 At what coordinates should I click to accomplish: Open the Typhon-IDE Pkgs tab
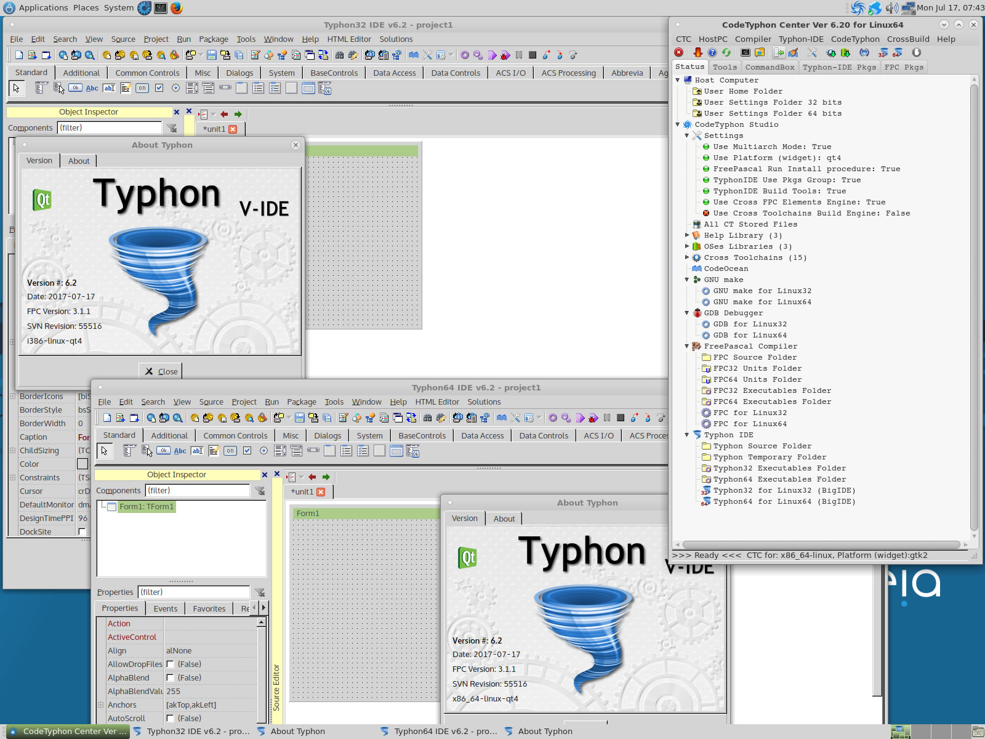point(839,67)
